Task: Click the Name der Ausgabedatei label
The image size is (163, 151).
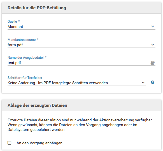Action: tap(25, 58)
